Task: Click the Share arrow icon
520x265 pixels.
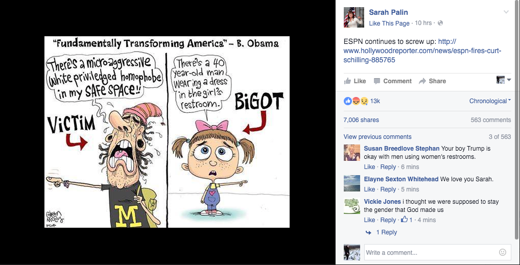Action: (x=422, y=81)
